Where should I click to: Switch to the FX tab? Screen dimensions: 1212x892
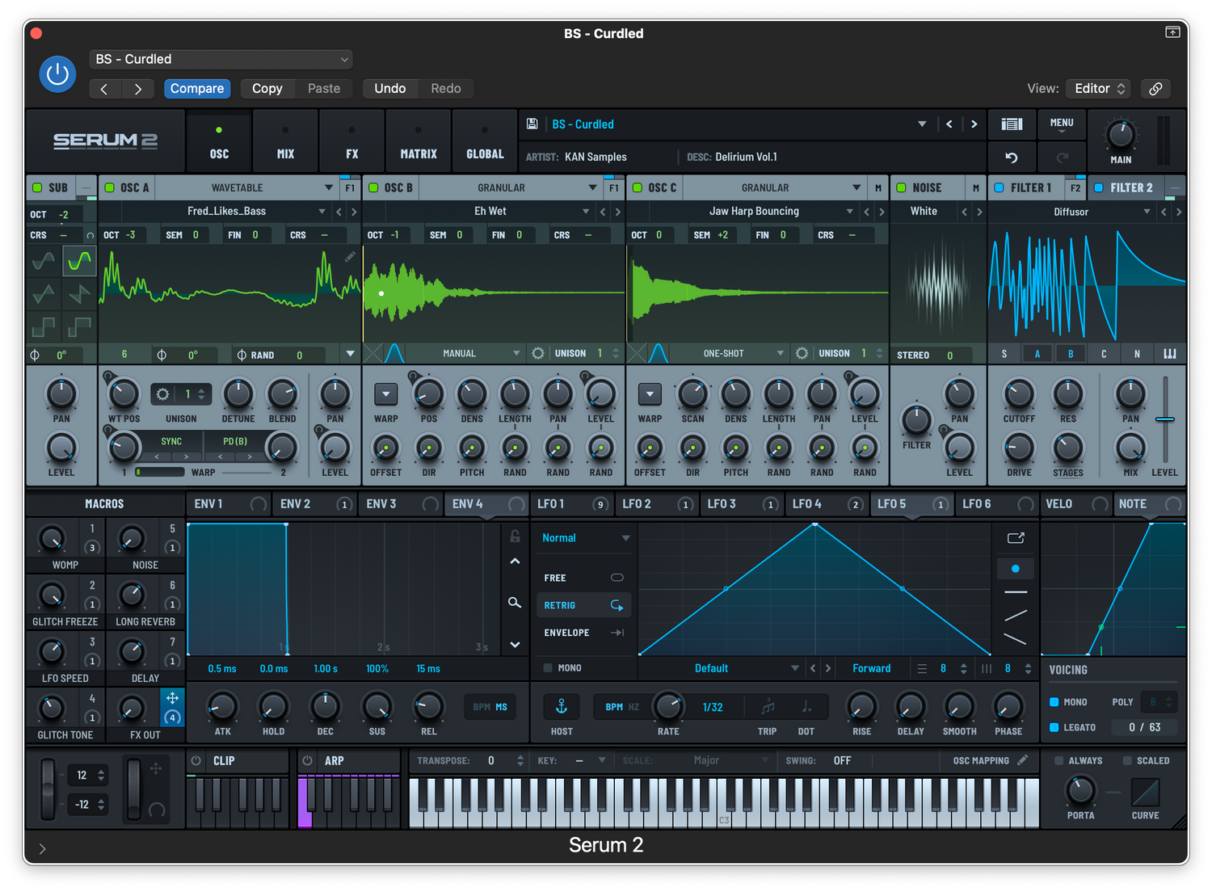pyautogui.click(x=351, y=141)
